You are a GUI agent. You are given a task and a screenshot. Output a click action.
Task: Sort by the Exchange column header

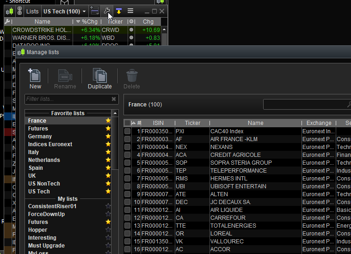pos(319,123)
